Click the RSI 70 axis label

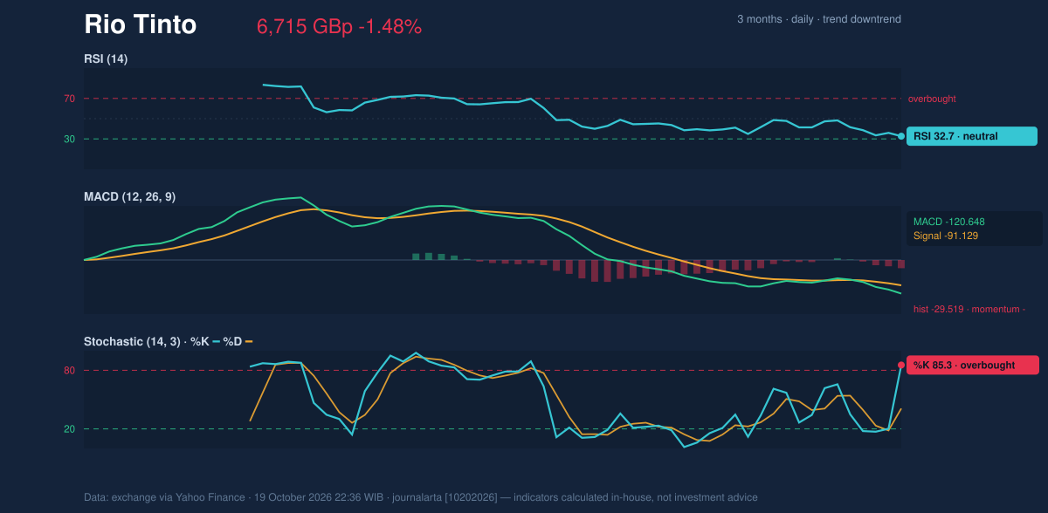point(69,99)
